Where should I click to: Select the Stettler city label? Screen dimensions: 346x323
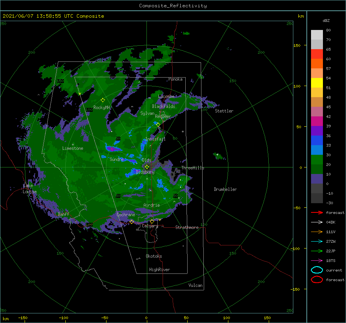pos(224,111)
